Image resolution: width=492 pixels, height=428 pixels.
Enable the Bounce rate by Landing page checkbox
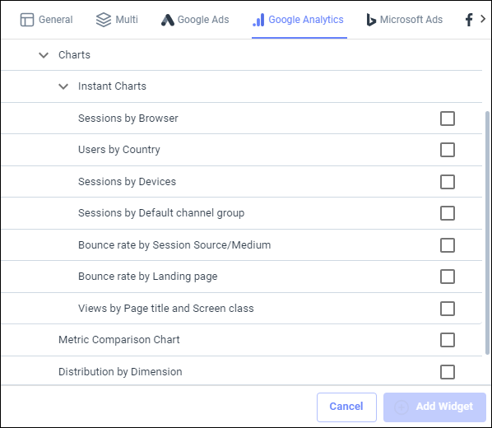(447, 277)
